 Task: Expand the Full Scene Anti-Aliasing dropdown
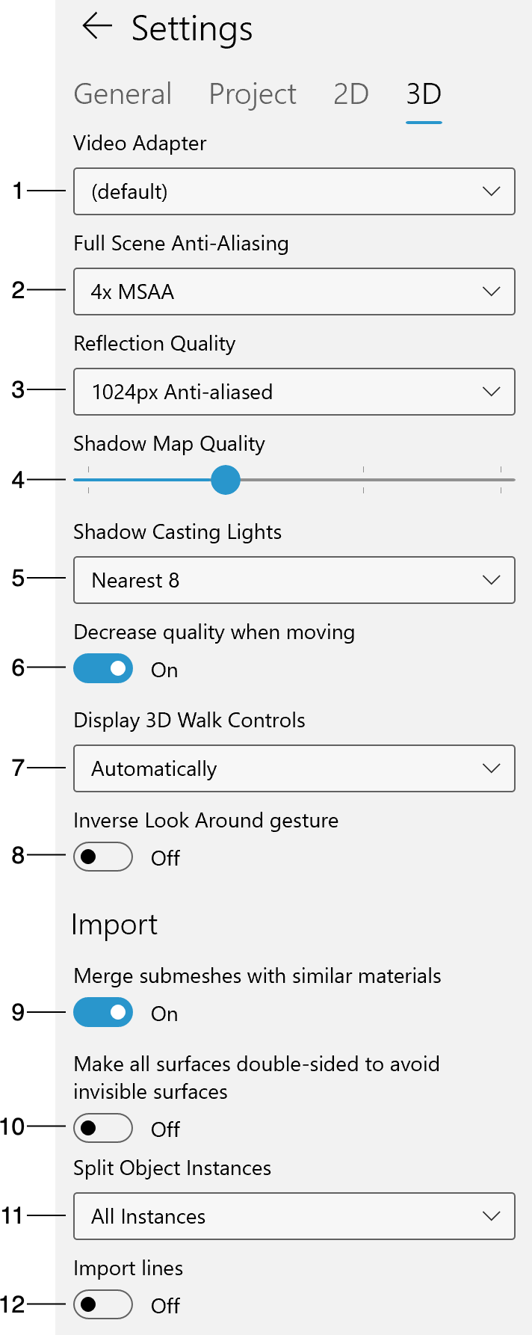[294, 292]
